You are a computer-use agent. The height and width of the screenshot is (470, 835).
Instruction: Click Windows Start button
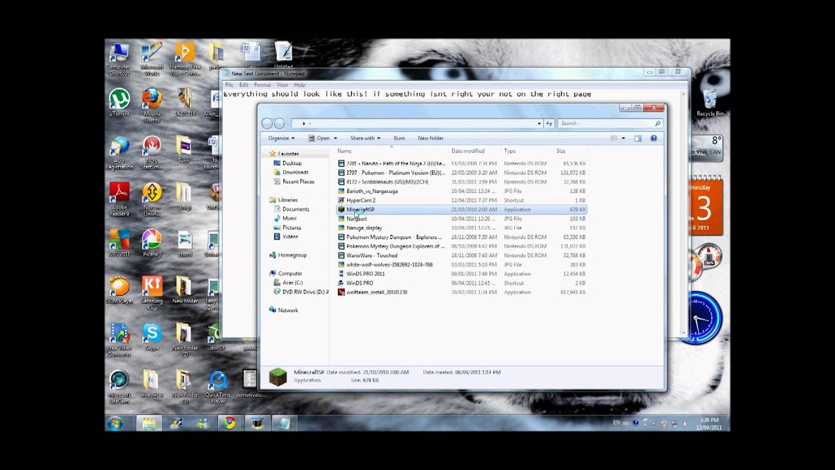pos(115,424)
